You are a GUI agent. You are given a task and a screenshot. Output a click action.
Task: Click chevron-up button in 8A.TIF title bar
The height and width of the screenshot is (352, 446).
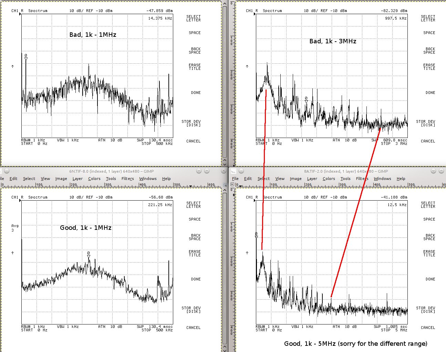(441, 171)
